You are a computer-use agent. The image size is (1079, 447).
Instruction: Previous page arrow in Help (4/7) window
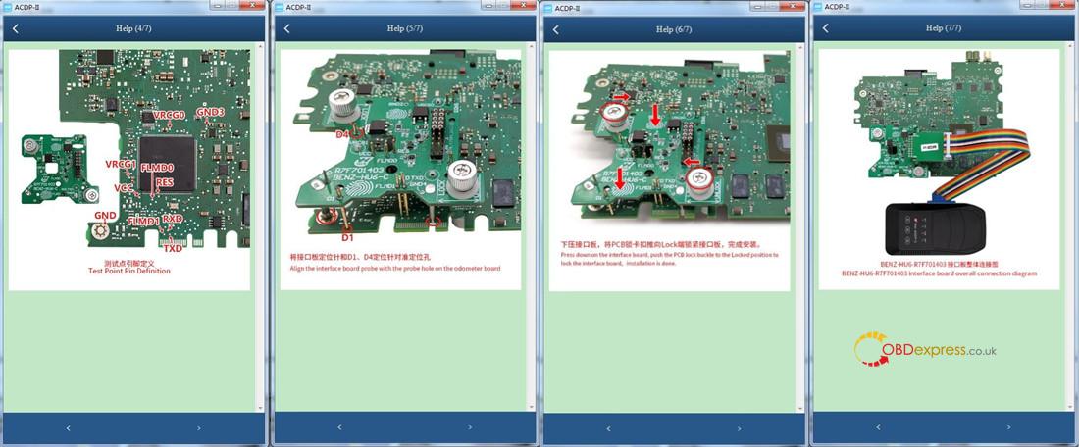pos(68,428)
